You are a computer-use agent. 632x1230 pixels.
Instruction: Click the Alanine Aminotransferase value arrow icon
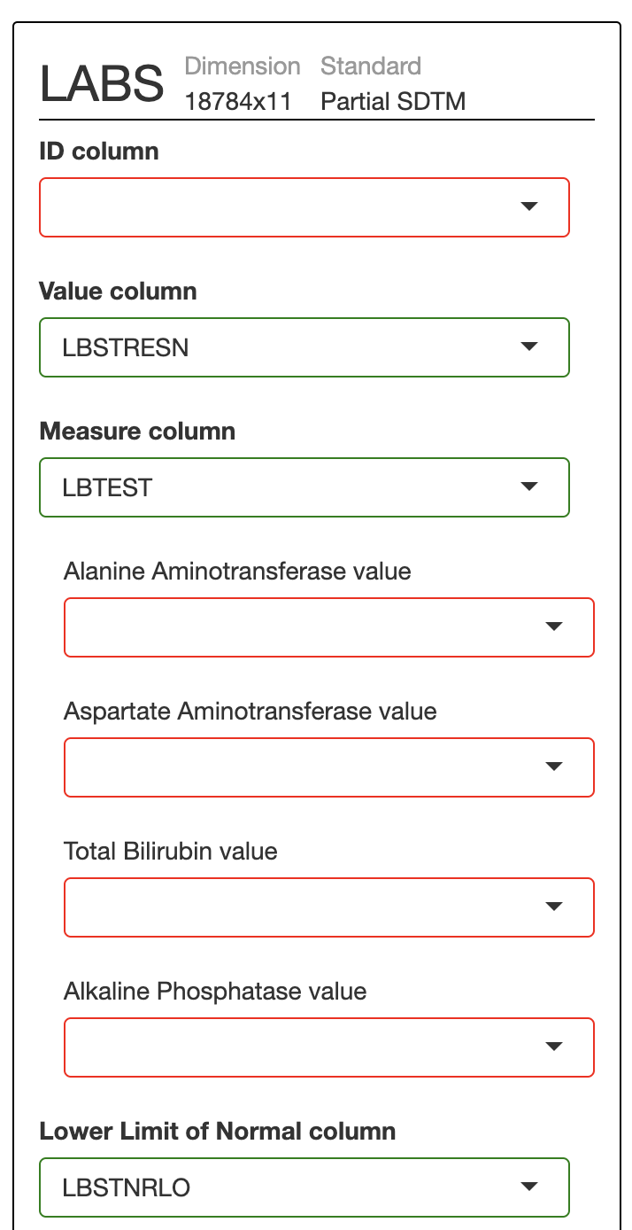(x=554, y=627)
